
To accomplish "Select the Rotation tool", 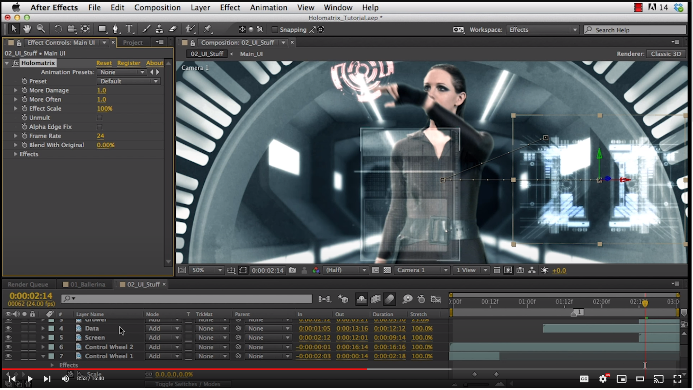I will click(x=58, y=29).
